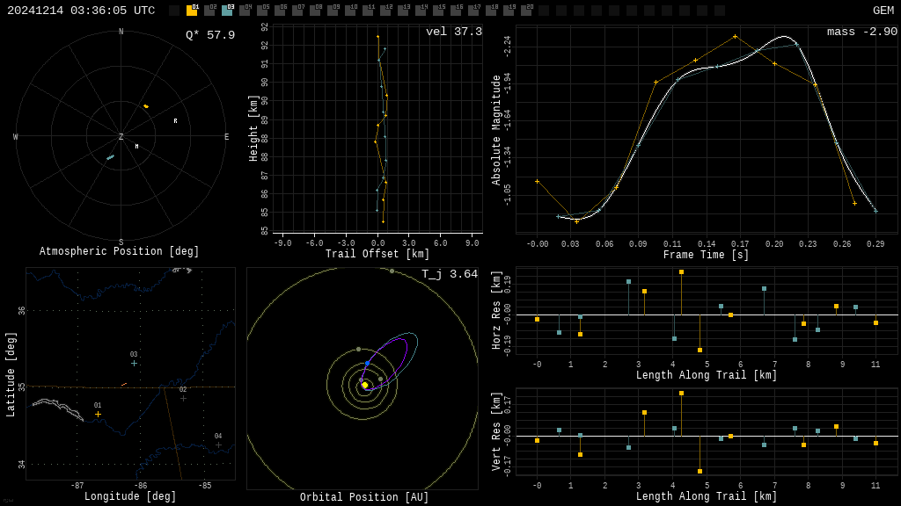Click the gray station 02 indicator box

tap(209, 11)
